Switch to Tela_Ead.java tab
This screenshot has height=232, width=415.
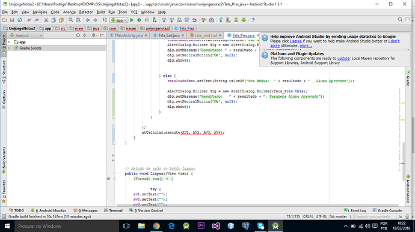(x=168, y=35)
